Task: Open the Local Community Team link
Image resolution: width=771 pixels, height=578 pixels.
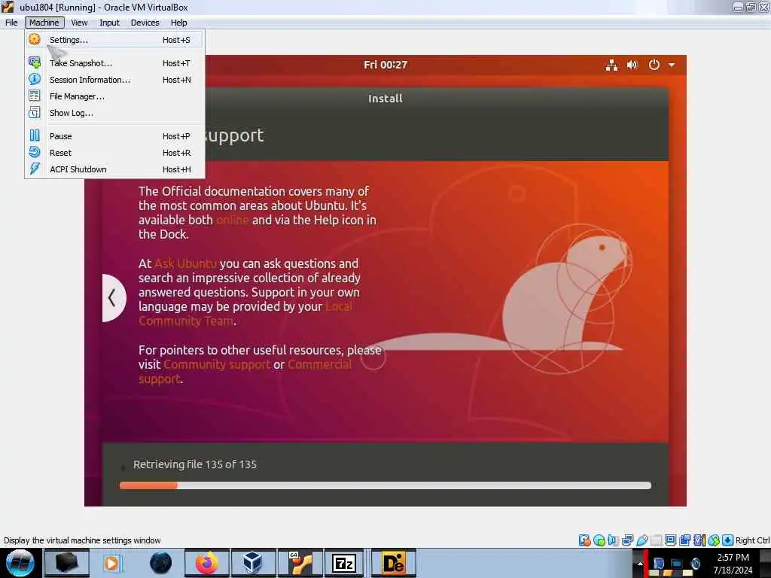Action: click(245, 314)
